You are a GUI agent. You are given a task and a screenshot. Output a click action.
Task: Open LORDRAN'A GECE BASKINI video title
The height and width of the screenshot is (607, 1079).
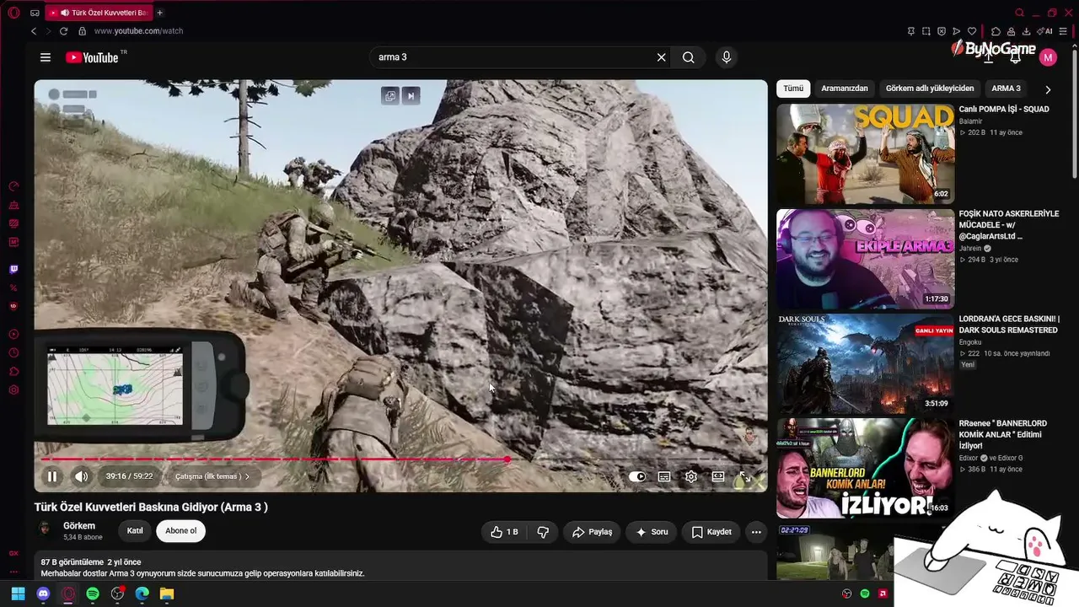pos(1009,325)
